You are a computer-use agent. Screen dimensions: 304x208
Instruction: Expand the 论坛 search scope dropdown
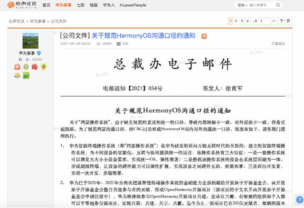pyautogui.click(x=243, y=5)
